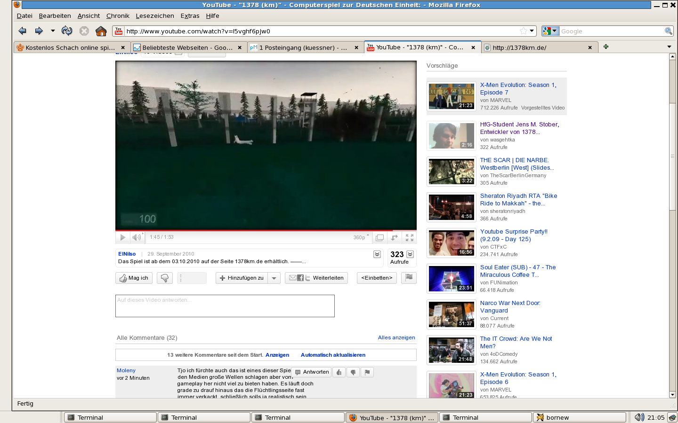Click the pop-out player window icon
Screen dimensions: 678x423
(x=379, y=237)
